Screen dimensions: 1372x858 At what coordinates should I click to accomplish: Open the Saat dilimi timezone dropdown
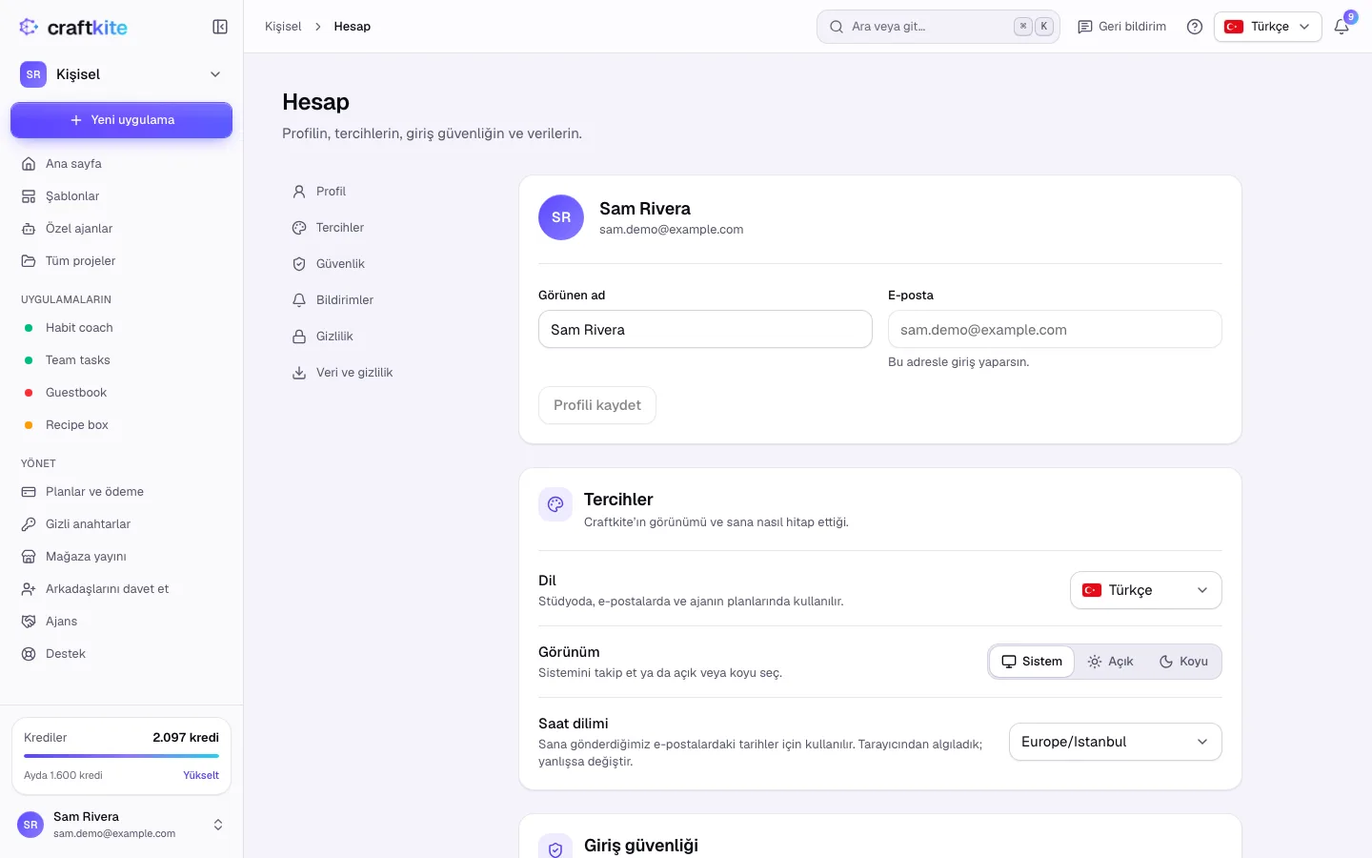pyautogui.click(x=1116, y=742)
